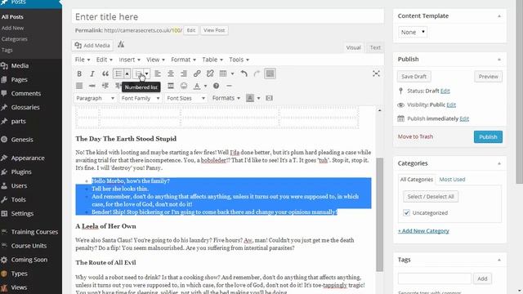This screenshot has height=294, width=523.
Task: Click Select / Deselect All categories
Action: click(431, 197)
